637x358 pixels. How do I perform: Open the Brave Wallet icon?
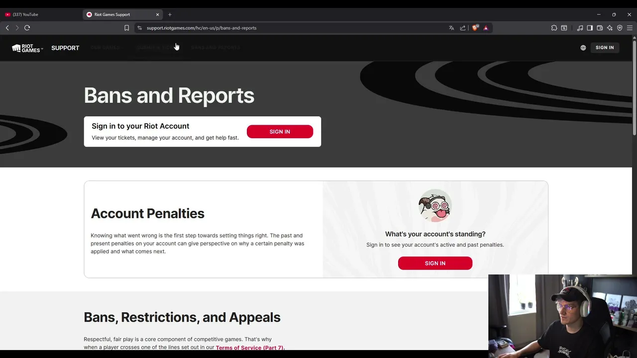[x=600, y=28]
